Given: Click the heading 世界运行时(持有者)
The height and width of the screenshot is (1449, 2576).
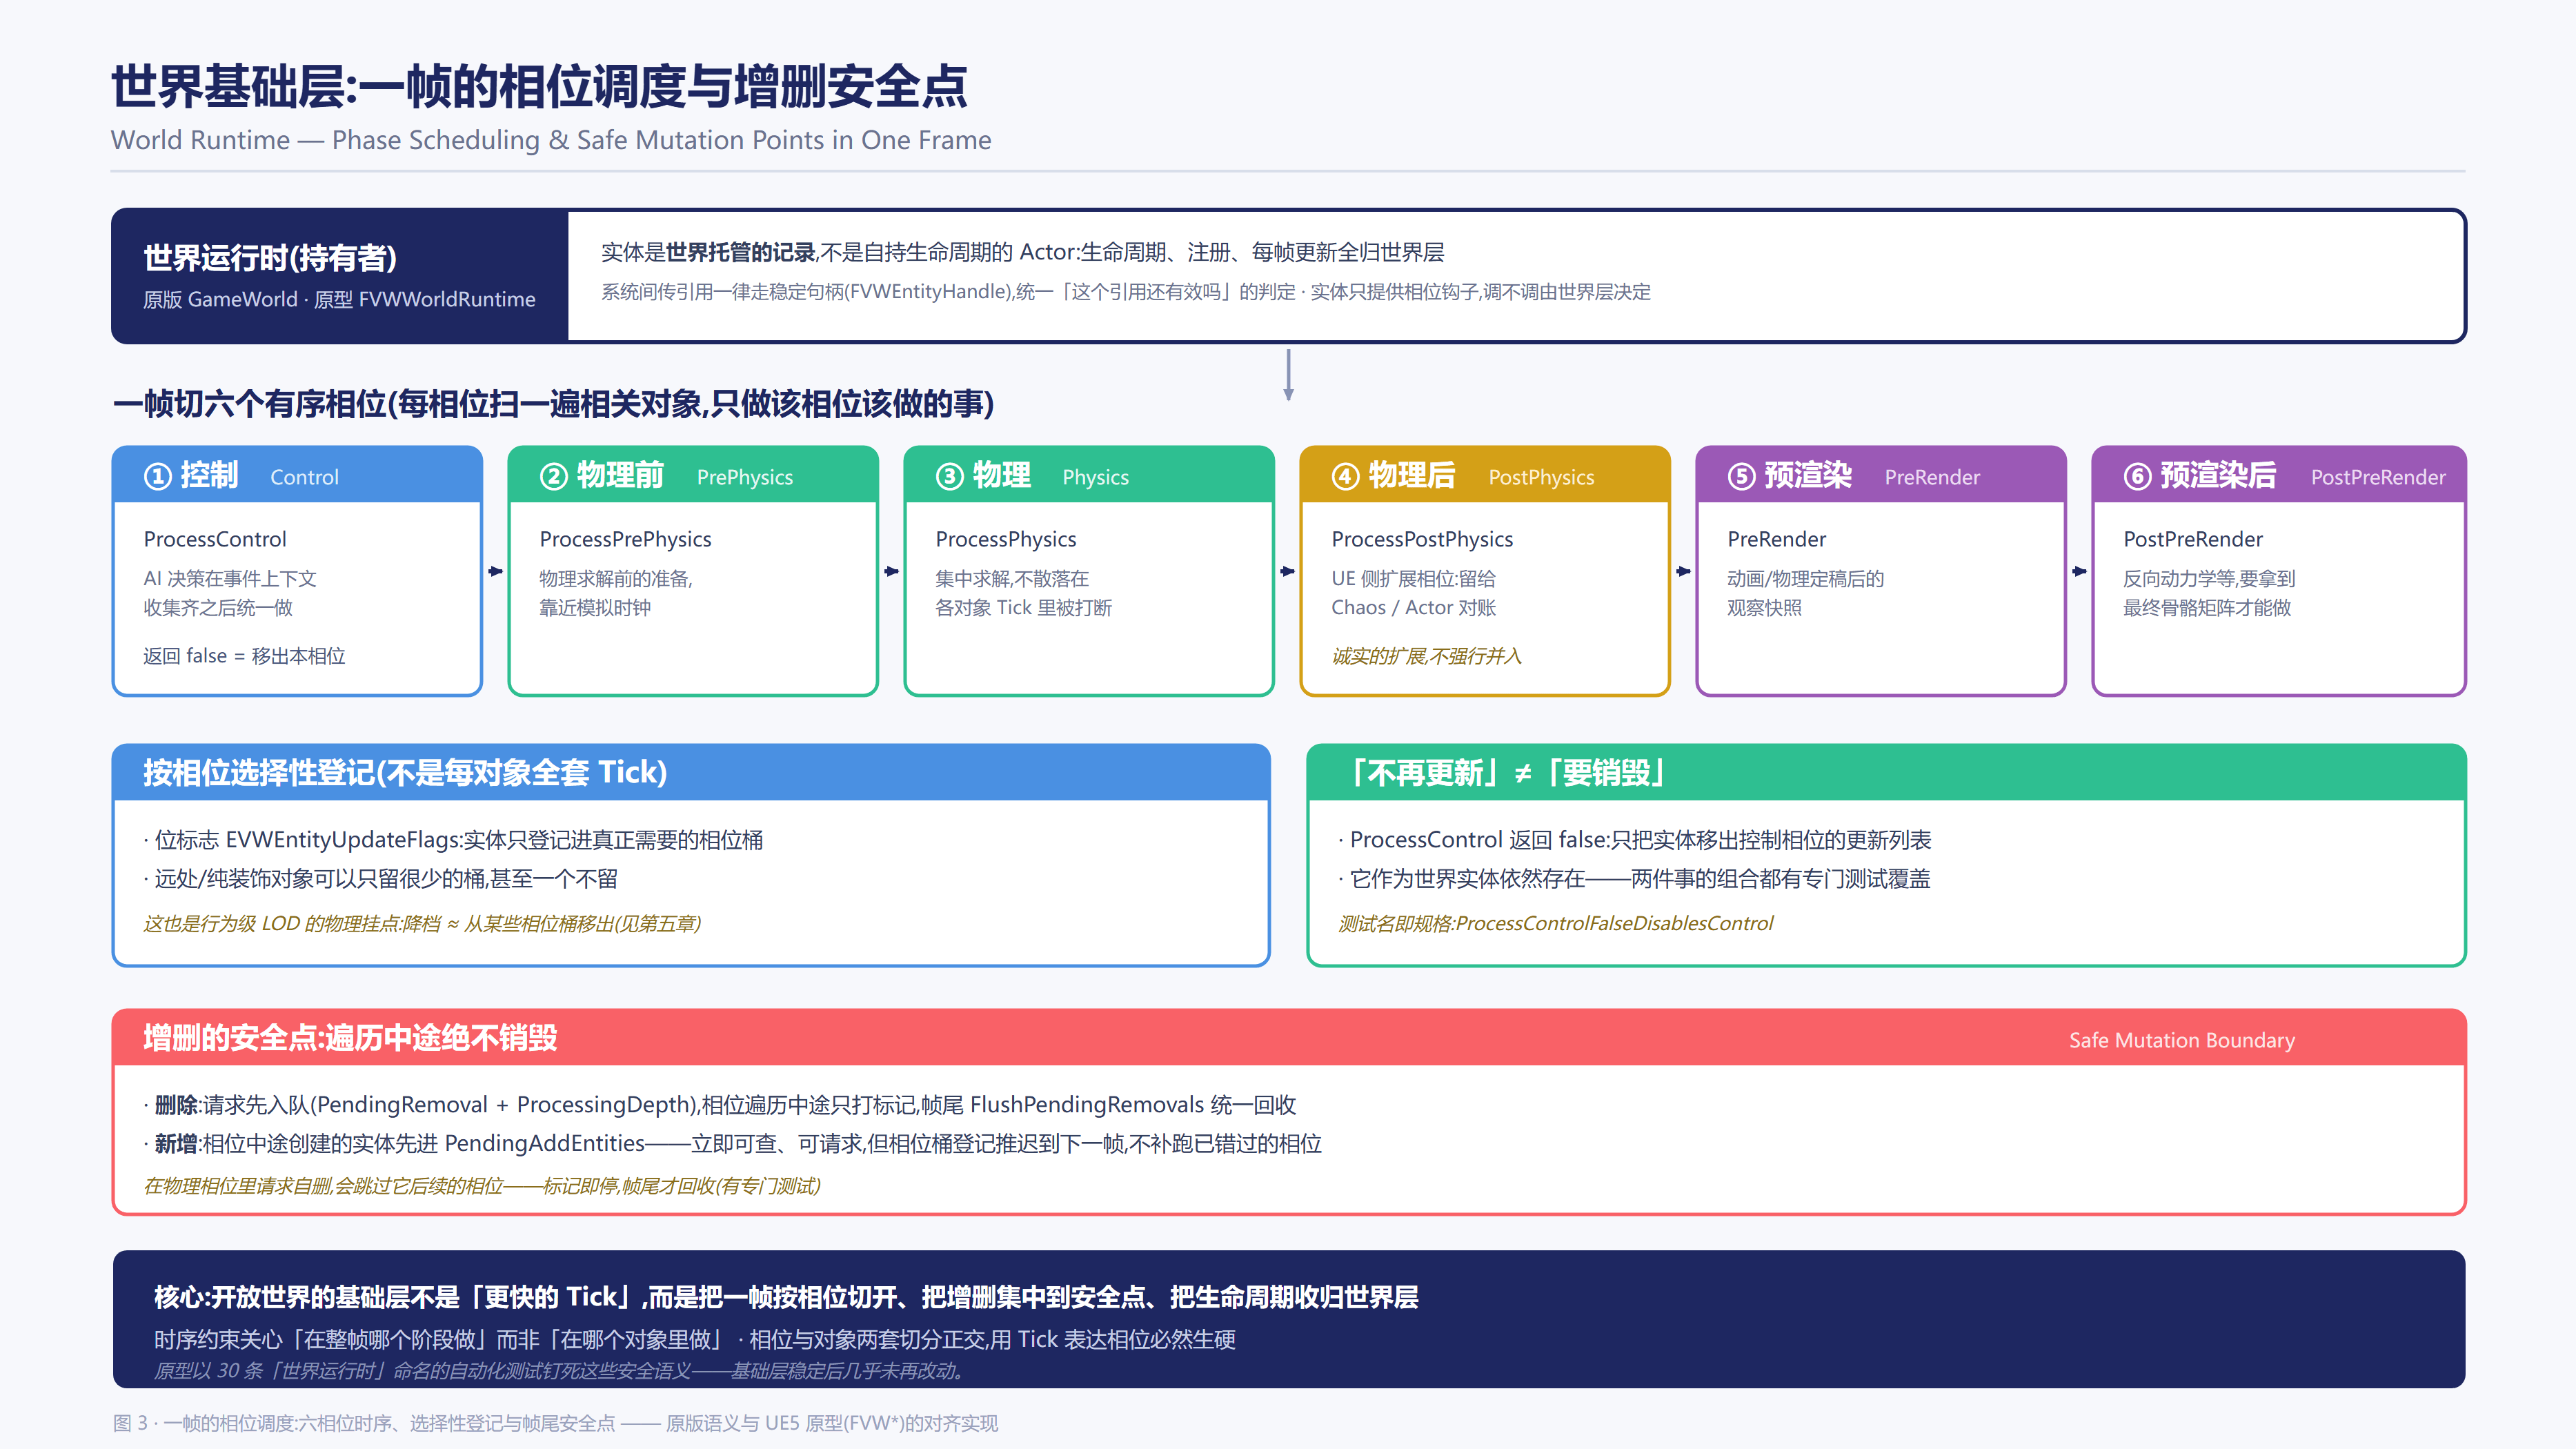Looking at the screenshot, I should (270, 258).
